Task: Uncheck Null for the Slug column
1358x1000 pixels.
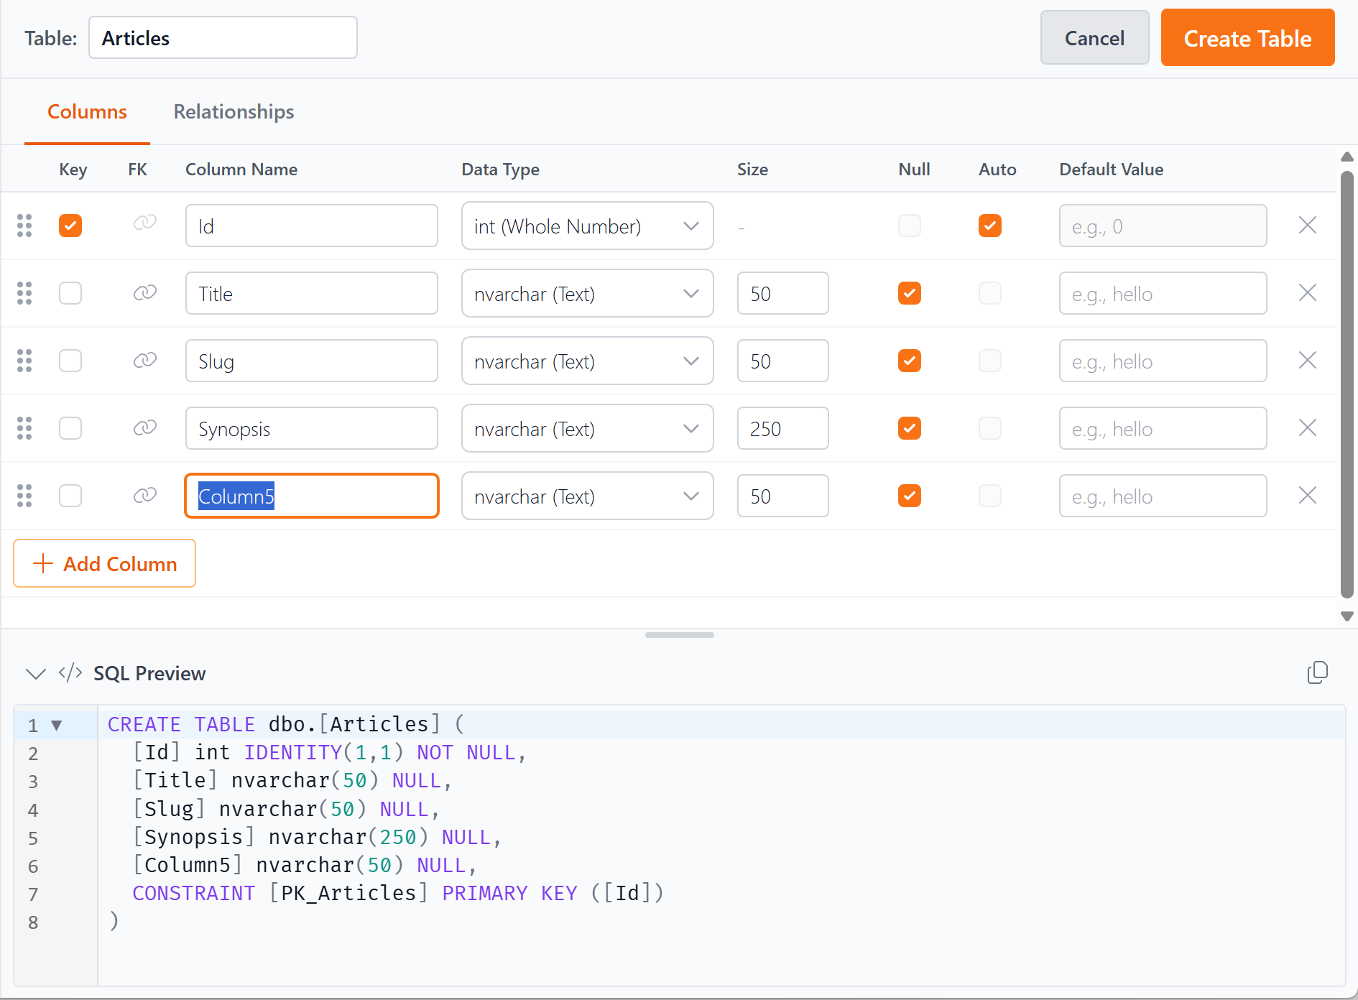Action: [x=910, y=361]
